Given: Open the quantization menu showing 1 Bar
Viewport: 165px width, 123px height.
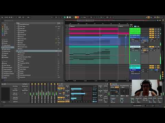Looking at the screenshot, I should click(29, 17).
